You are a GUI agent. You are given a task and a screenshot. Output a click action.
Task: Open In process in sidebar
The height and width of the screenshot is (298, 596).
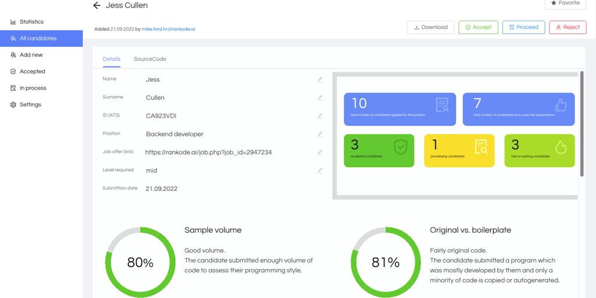tap(41, 88)
